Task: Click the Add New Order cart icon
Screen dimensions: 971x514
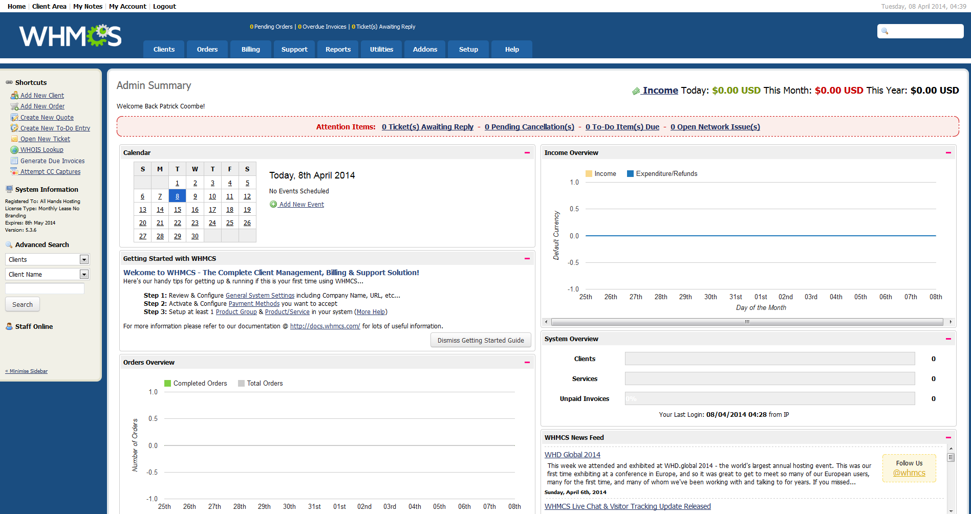Action: coord(14,106)
